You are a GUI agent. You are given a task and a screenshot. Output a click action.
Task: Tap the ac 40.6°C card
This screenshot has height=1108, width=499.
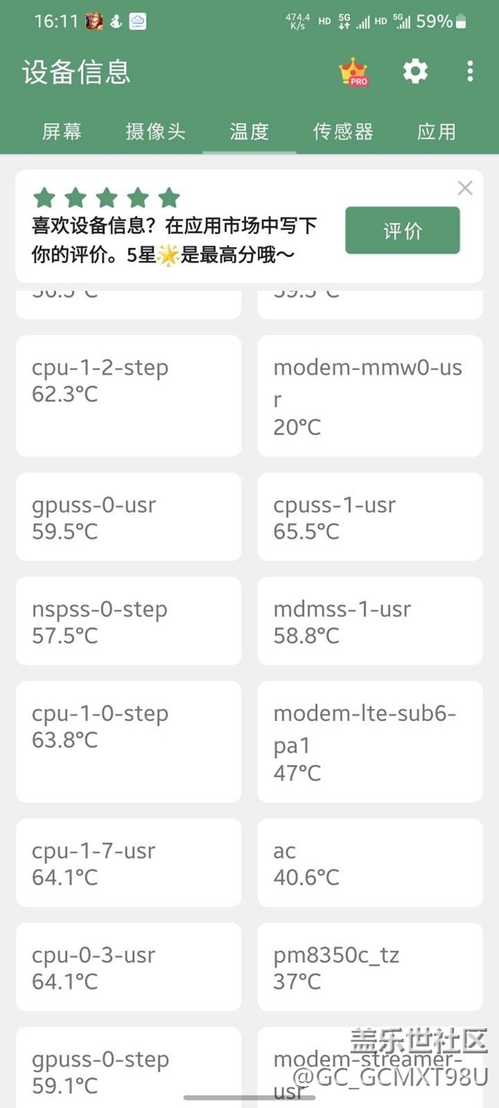pyautogui.click(x=369, y=862)
